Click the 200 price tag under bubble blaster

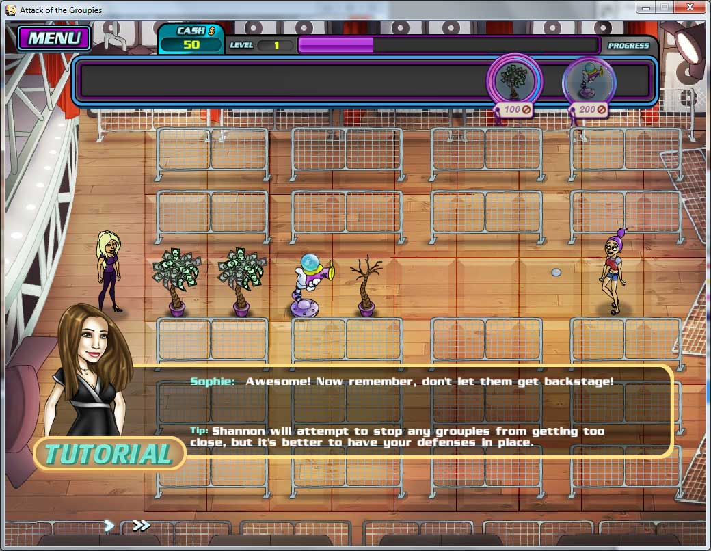click(591, 109)
